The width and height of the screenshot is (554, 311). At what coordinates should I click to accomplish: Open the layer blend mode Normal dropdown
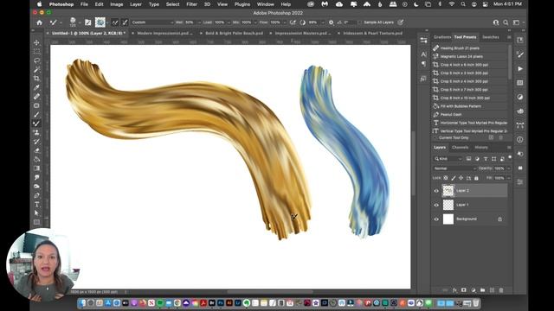coord(455,168)
